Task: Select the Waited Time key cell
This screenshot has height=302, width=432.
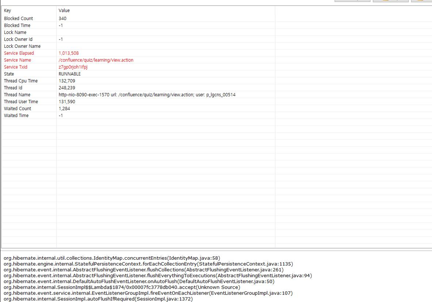Action: point(16,115)
